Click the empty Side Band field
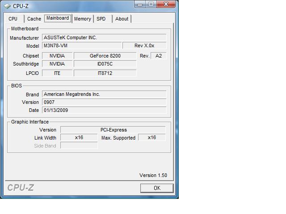This screenshot has width=286, height=214. 79,145
